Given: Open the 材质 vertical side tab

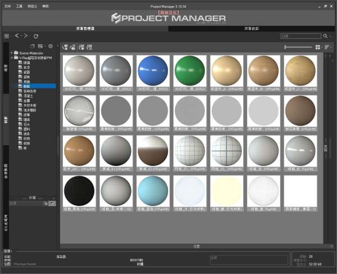Looking at the screenshot, I should (x=6, y=120).
